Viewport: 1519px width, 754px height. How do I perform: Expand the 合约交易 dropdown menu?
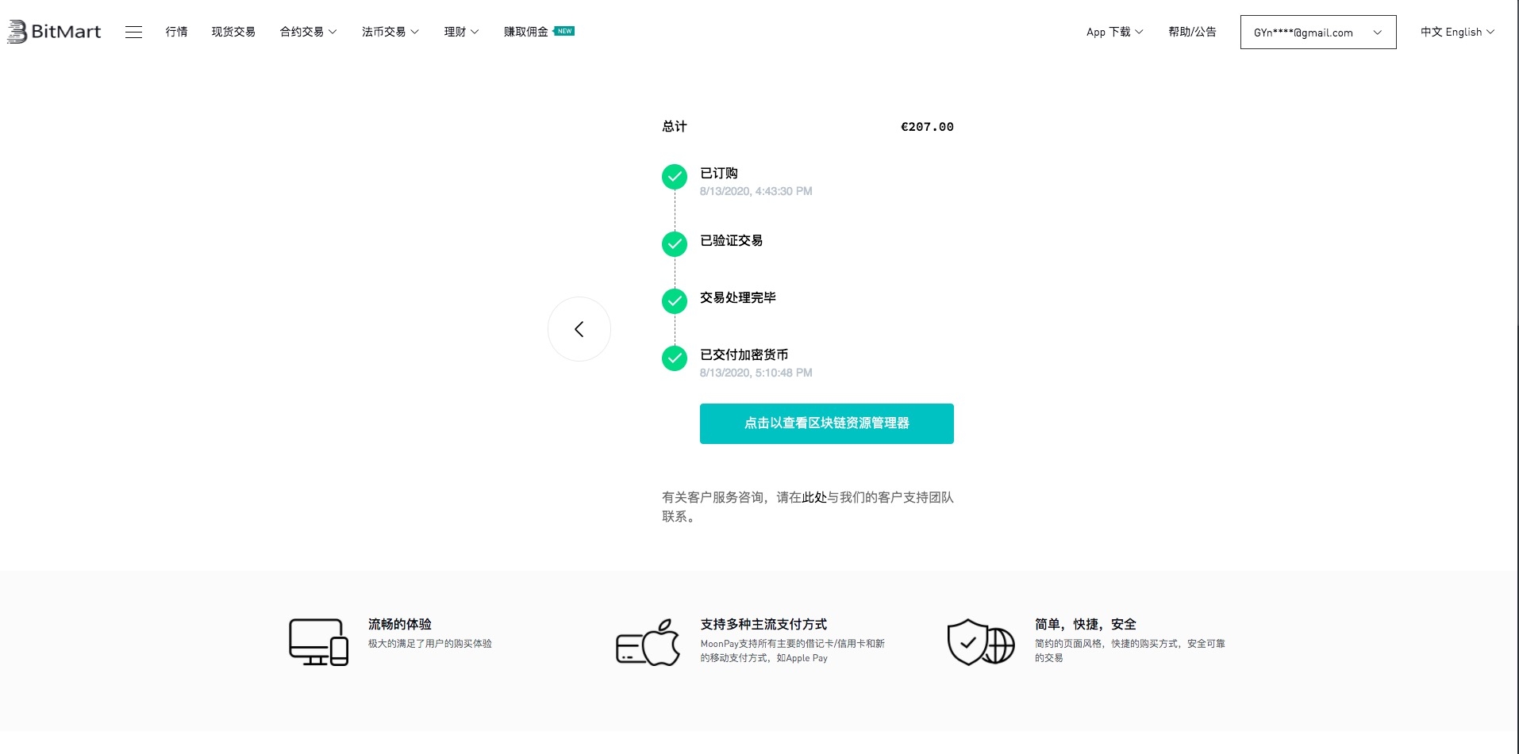click(x=308, y=32)
